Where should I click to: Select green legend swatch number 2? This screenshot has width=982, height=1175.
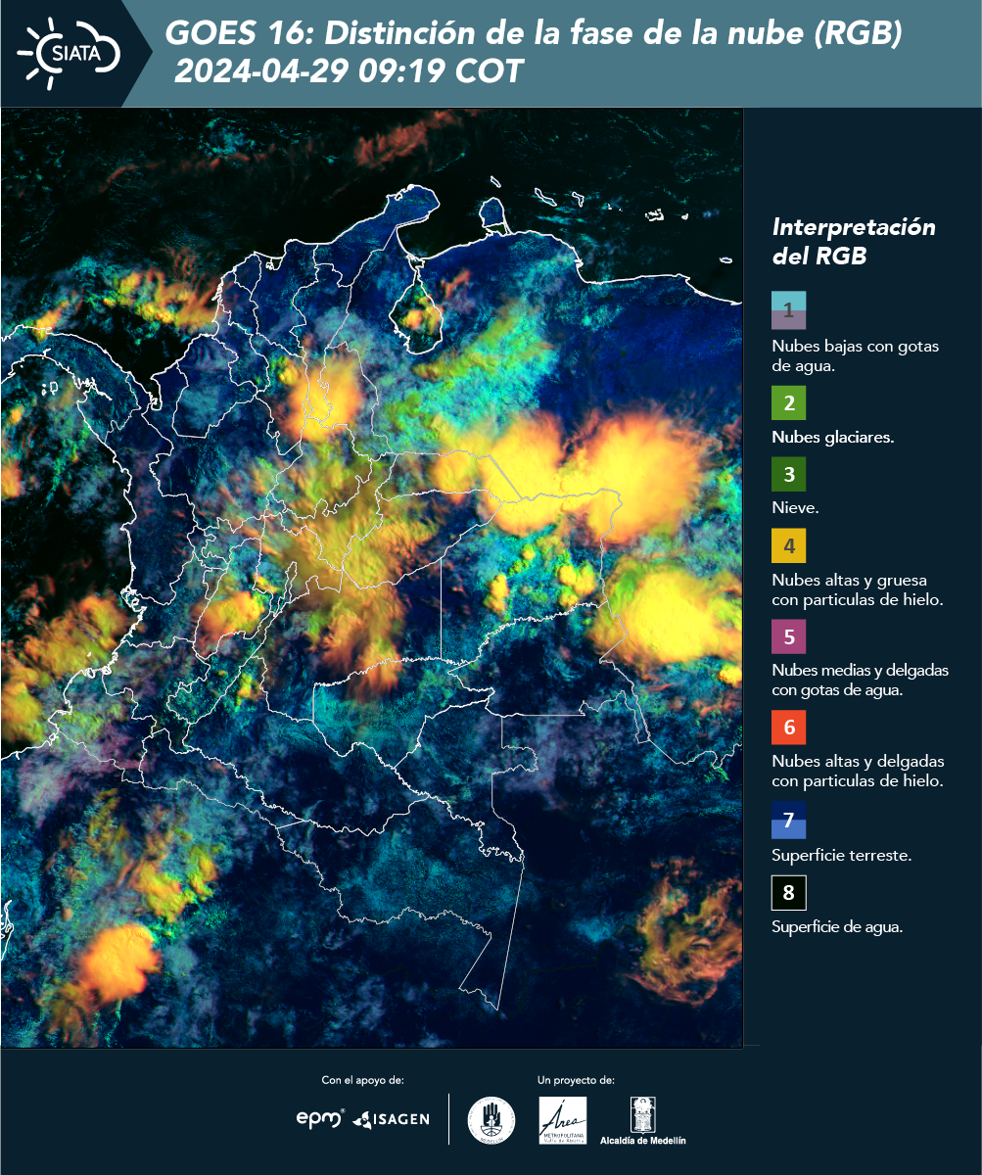click(x=789, y=403)
